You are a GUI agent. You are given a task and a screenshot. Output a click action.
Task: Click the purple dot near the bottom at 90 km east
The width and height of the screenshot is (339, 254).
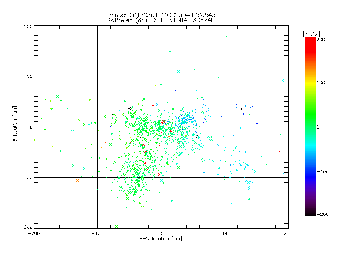[x=217, y=222]
